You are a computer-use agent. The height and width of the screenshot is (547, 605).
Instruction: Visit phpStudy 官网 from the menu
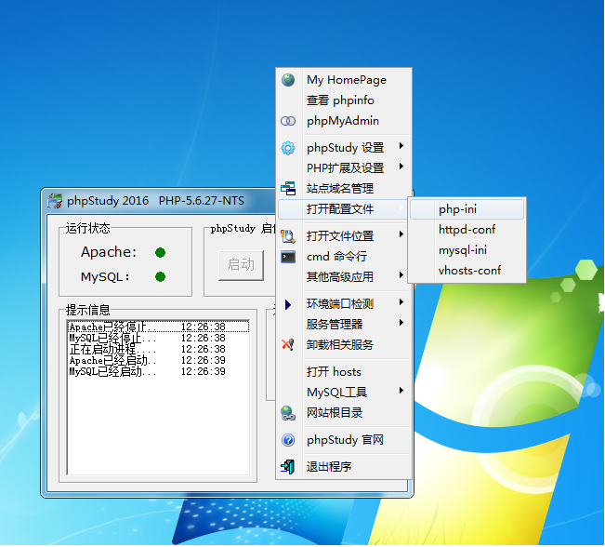pos(344,440)
